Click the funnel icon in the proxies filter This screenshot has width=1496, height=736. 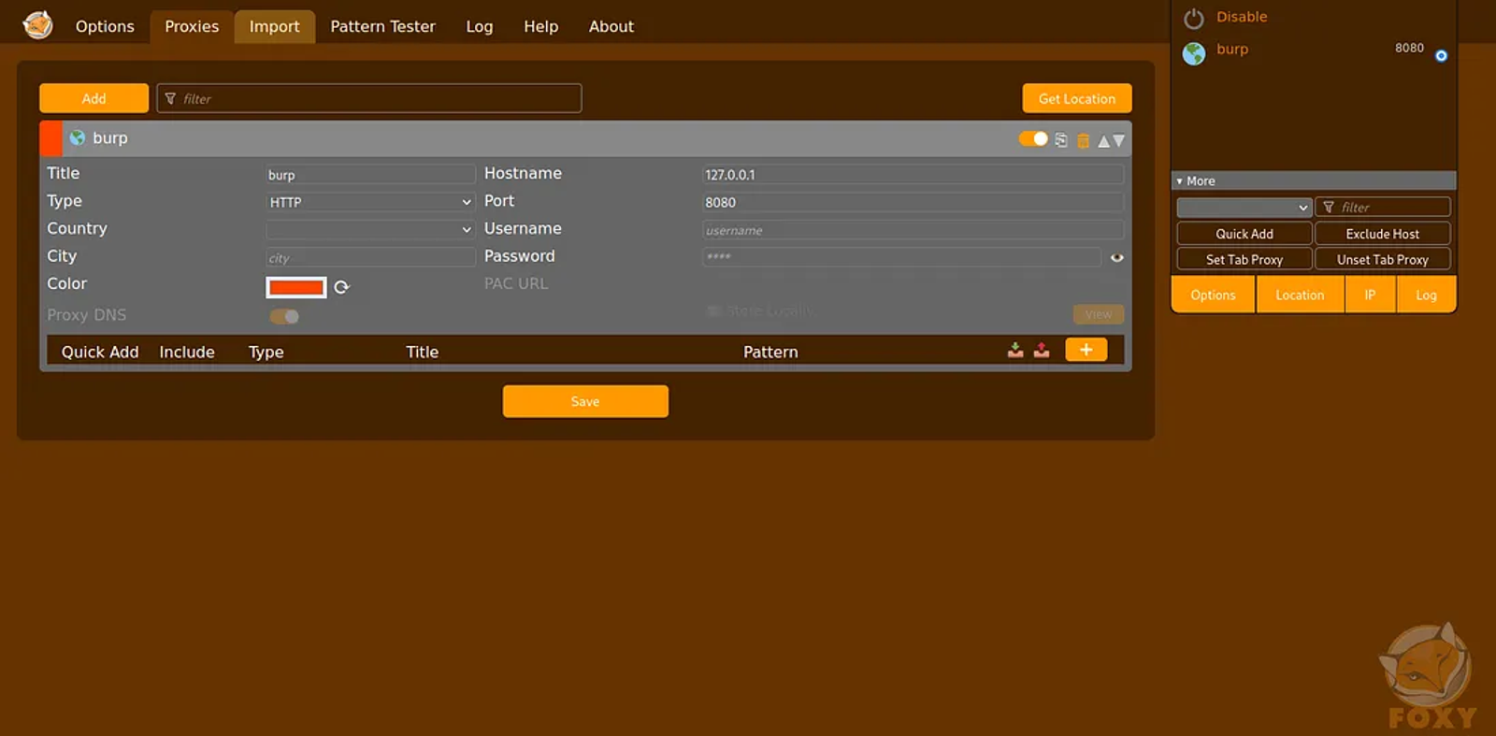(170, 98)
